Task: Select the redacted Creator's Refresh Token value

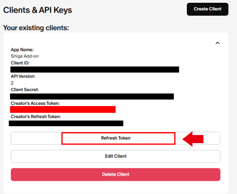Action: click(66, 123)
